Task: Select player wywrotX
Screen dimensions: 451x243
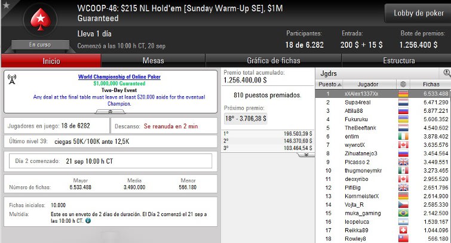Action: [x=383, y=144]
